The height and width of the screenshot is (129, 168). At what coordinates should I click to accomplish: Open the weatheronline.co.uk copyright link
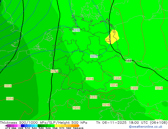(x=146, y=127)
